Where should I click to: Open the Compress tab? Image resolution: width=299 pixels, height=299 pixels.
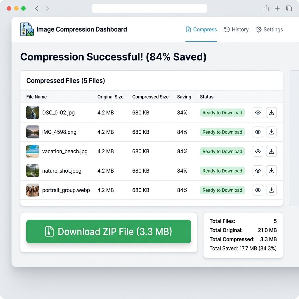[x=201, y=29]
